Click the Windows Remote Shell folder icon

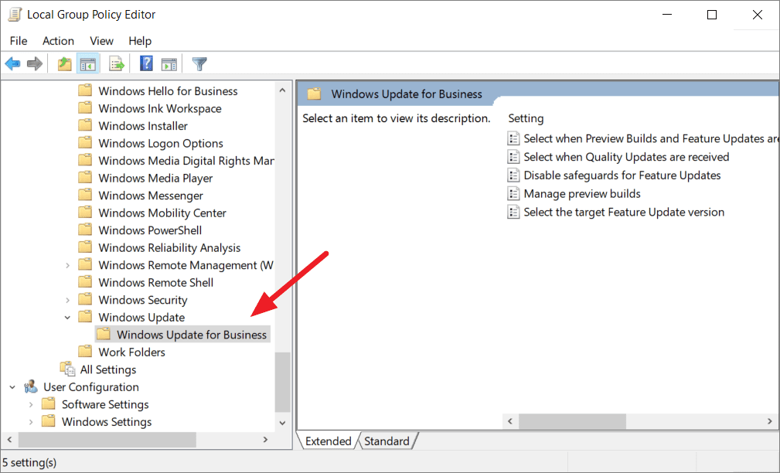(x=85, y=282)
